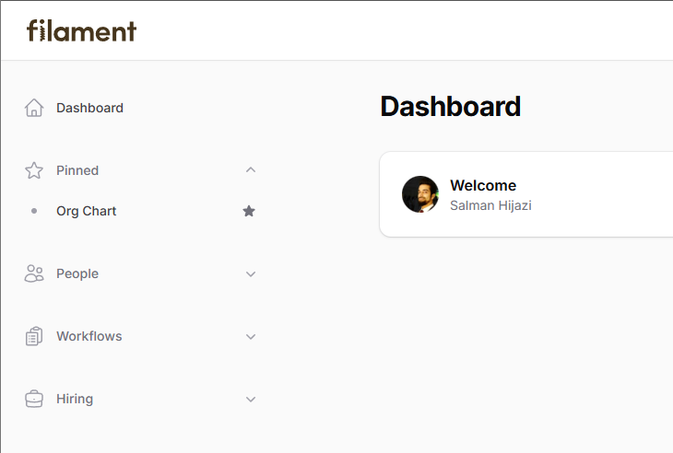Click the Hiring group label
Screen dimensions: 673x453
75,399
